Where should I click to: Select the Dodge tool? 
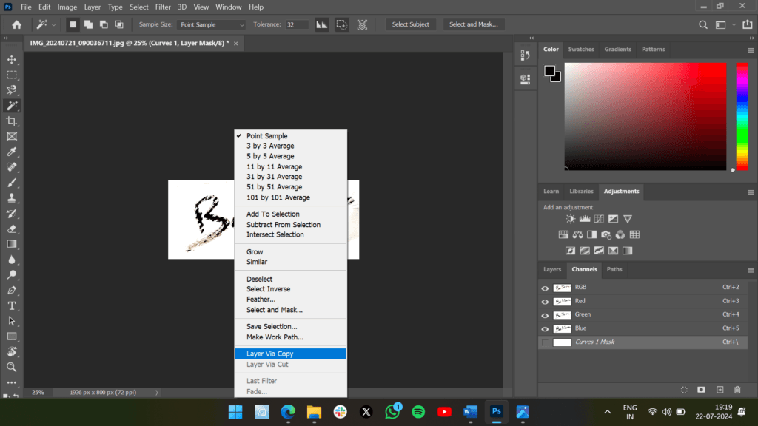(x=12, y=275)
